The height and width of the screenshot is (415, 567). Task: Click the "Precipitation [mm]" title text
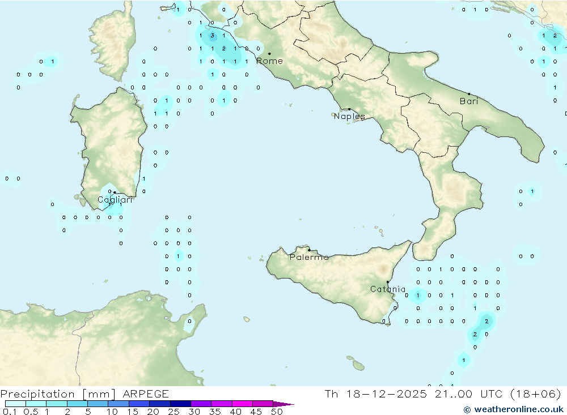(x=58, y=394)
